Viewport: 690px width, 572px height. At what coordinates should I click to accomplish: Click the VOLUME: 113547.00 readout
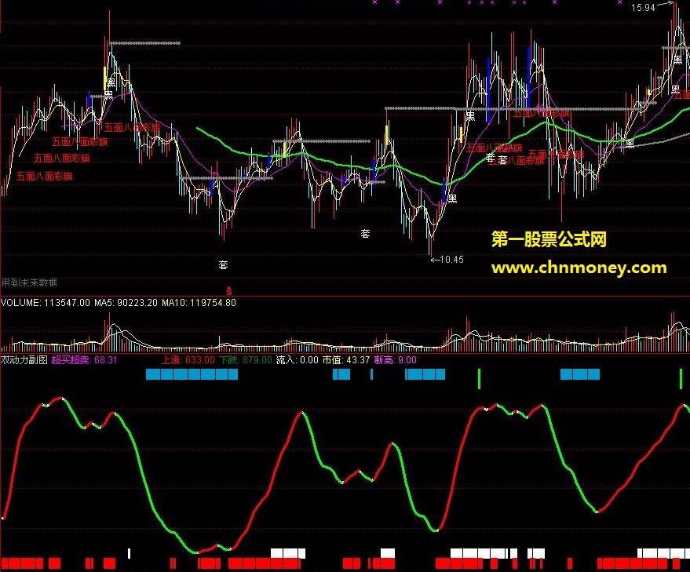(46, 303)
